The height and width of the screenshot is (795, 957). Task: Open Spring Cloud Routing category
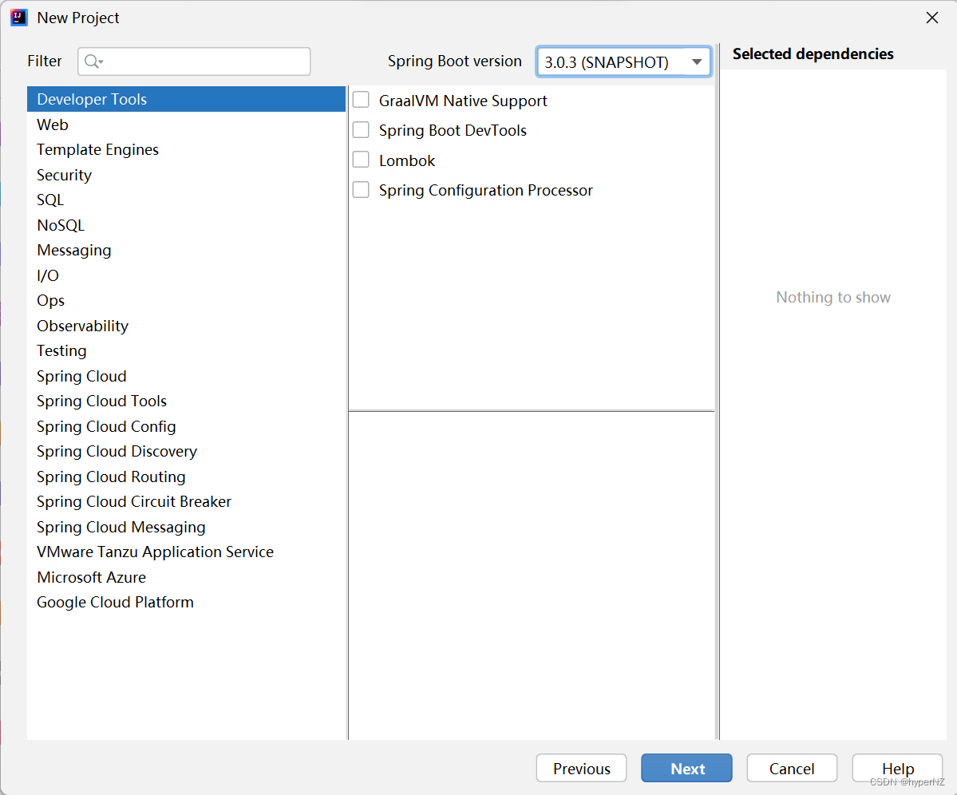point(186,477)
